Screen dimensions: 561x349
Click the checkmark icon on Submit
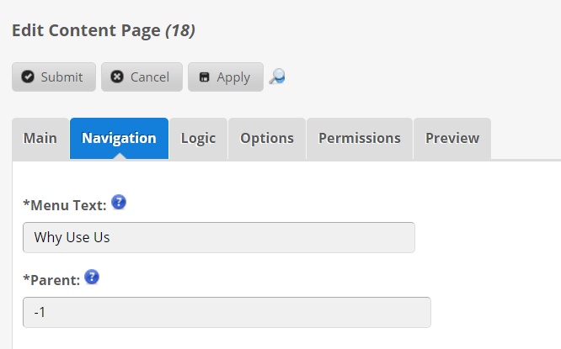point(28,77)
